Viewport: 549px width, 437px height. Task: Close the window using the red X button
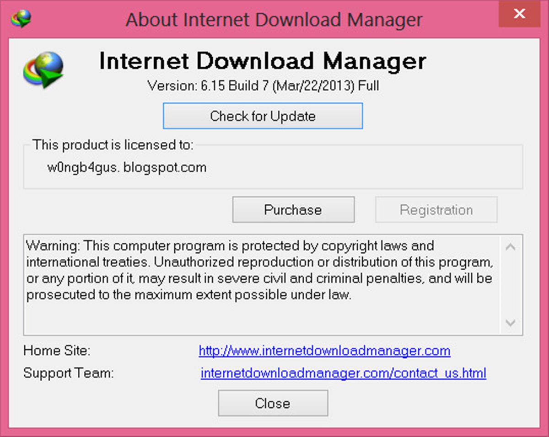click(x=519, y=14)
